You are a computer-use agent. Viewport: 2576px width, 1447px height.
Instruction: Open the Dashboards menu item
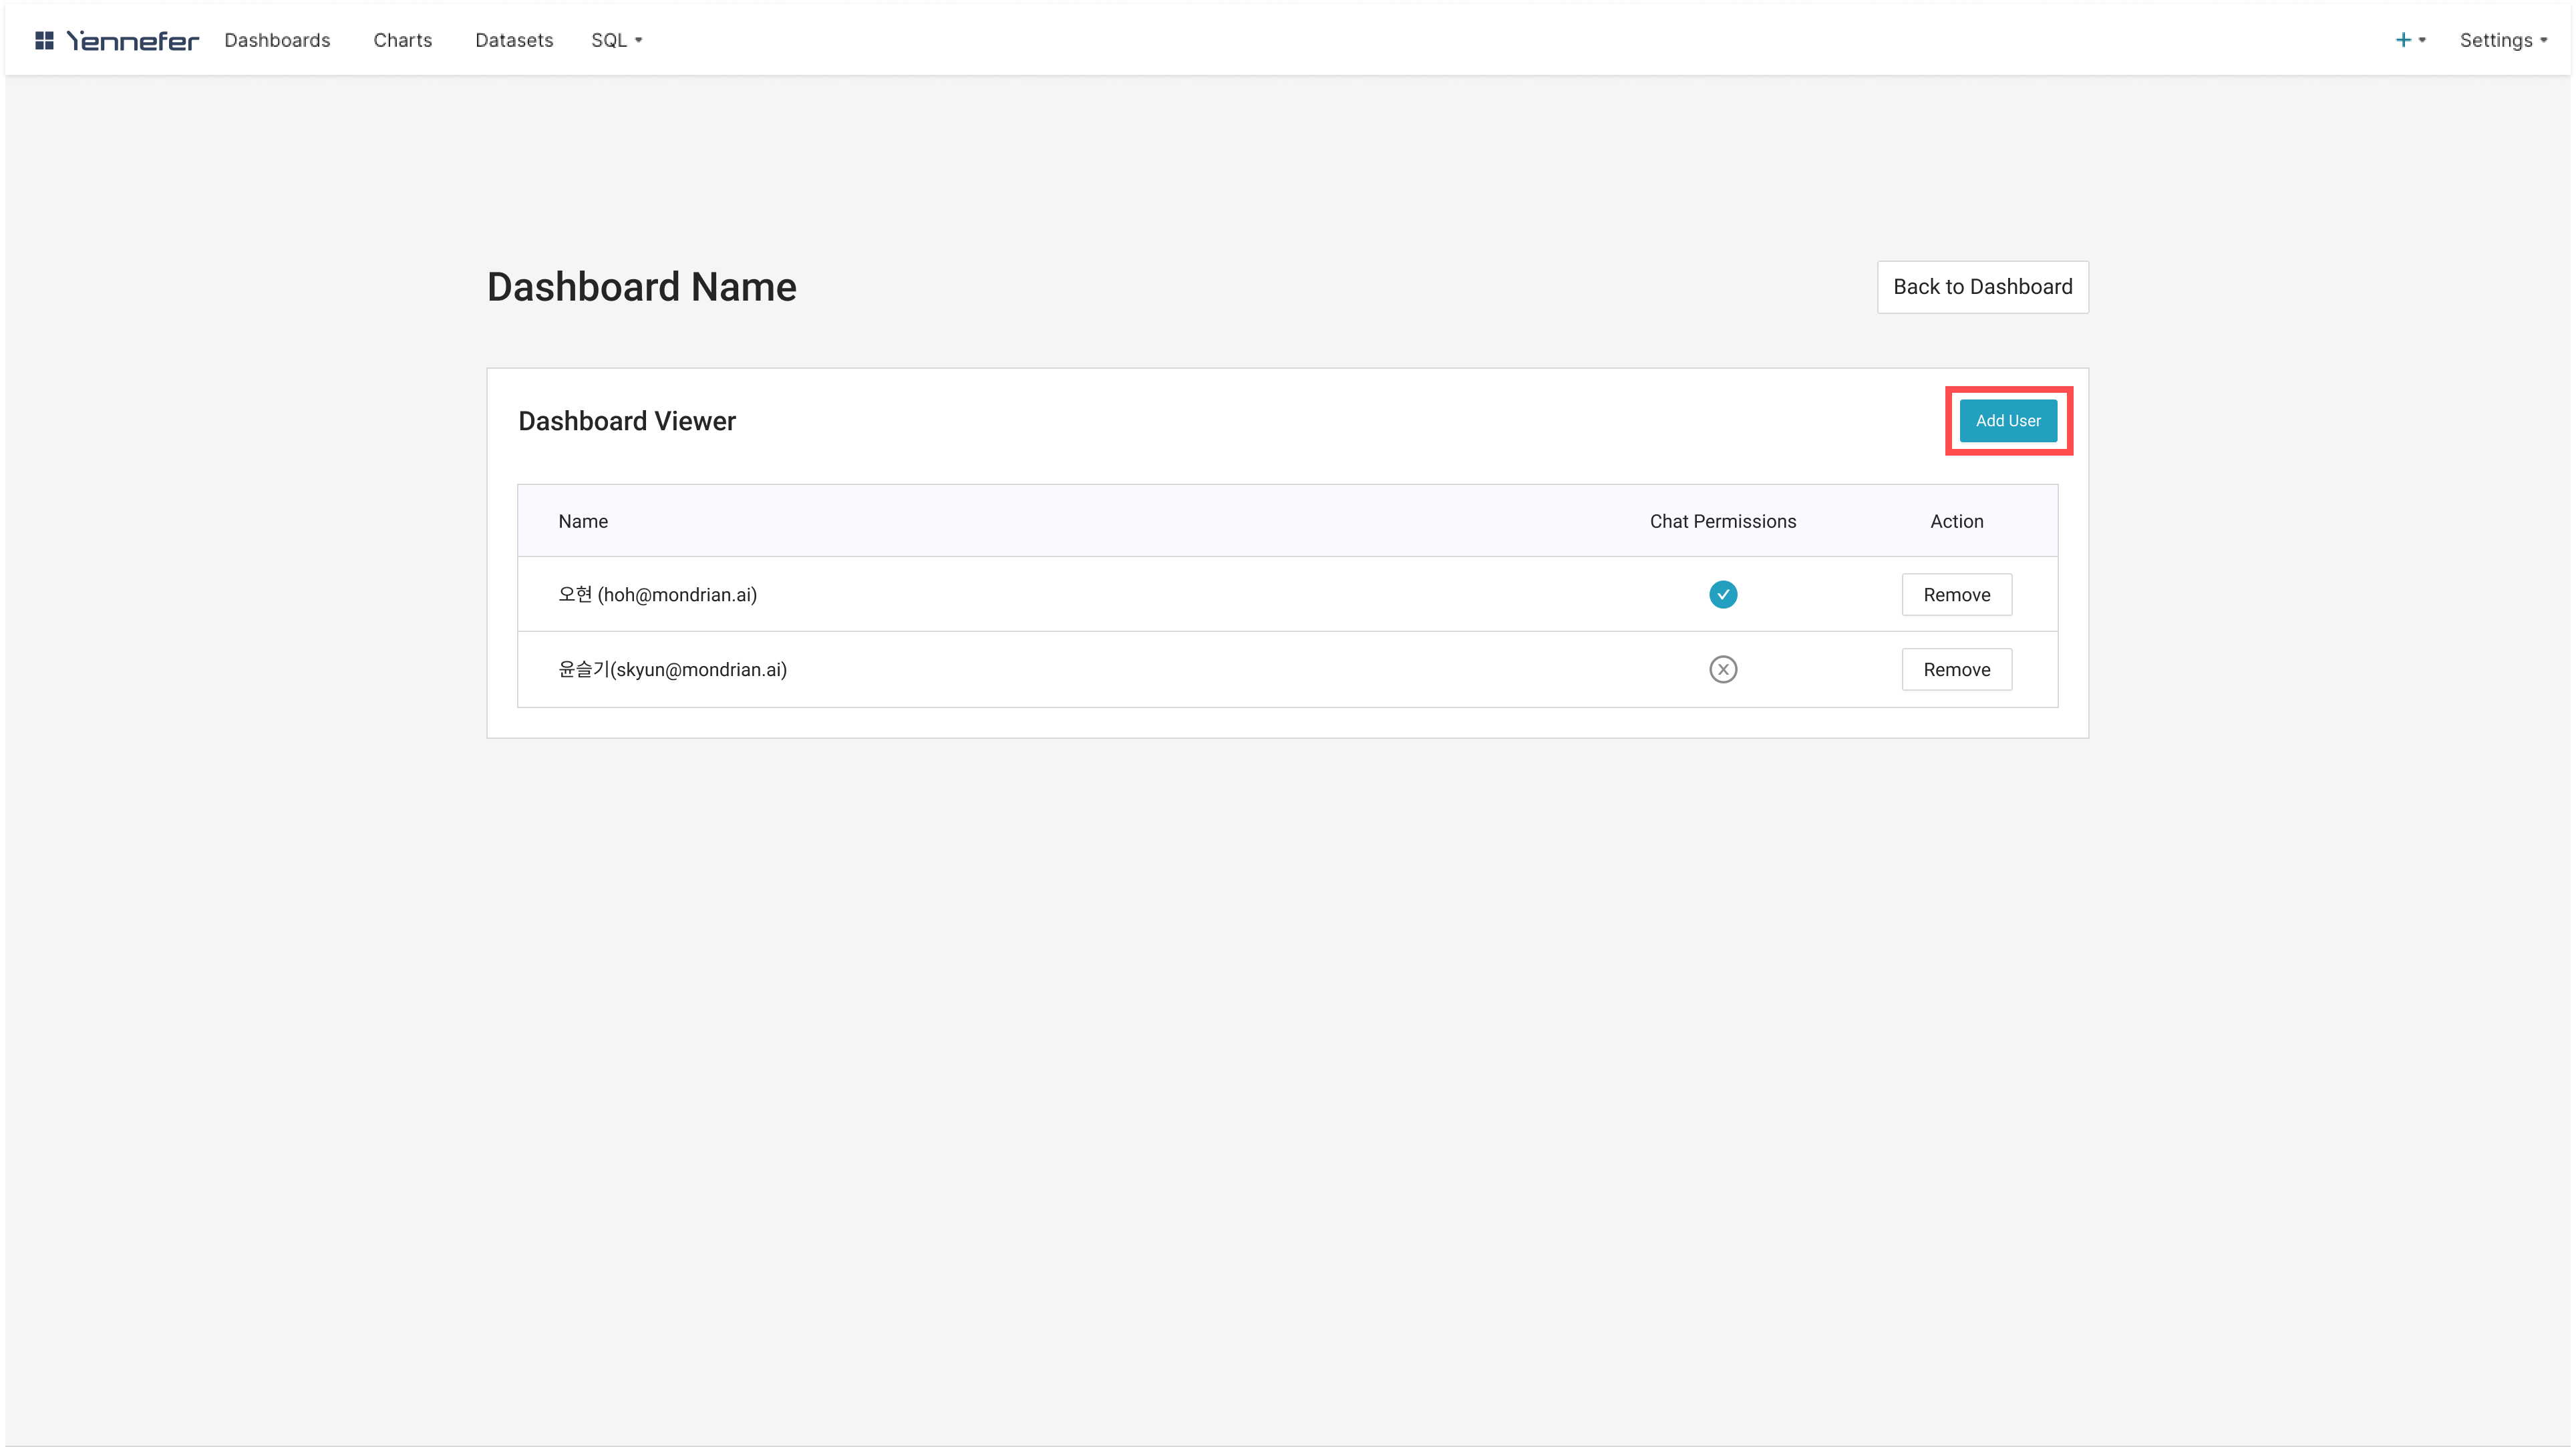(277, 40)
